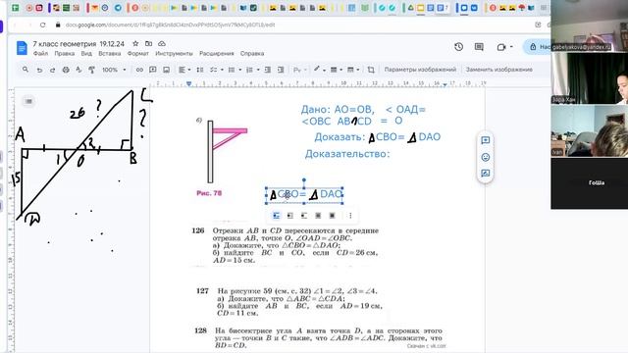628x353 pixels.
Task: Click problem number 127 text
Action: coord(202,291)
